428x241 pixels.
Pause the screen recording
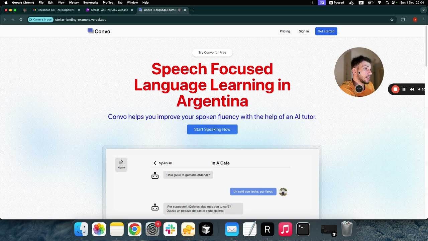point(404,89)
